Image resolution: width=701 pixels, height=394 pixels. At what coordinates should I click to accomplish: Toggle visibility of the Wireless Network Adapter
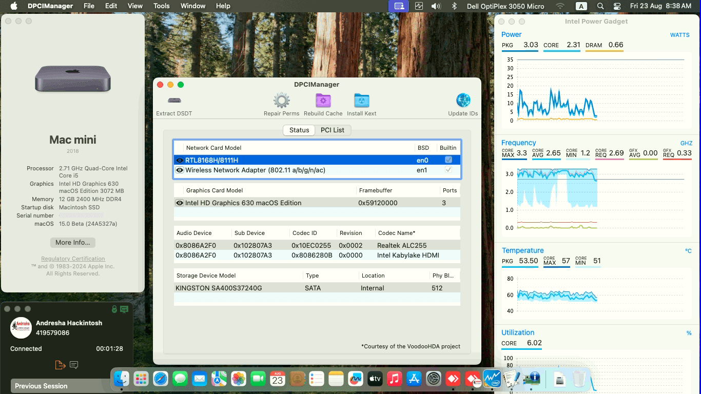tap(180, 170)
